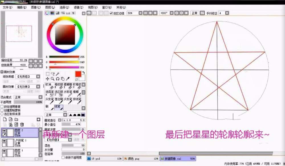The height and width of the screenshot is (166, 285).
Task: Click the trash icon to delete current layer
Action: pyautogui.click(x=22, y=124)
